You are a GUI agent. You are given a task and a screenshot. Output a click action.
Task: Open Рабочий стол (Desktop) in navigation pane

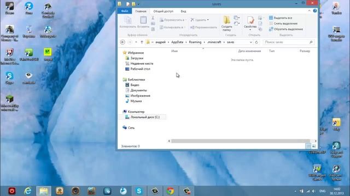pos(138,69)
